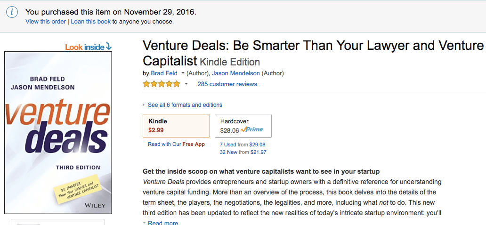Expand the Brad Feld author dropdown arrow

[183, 73]
